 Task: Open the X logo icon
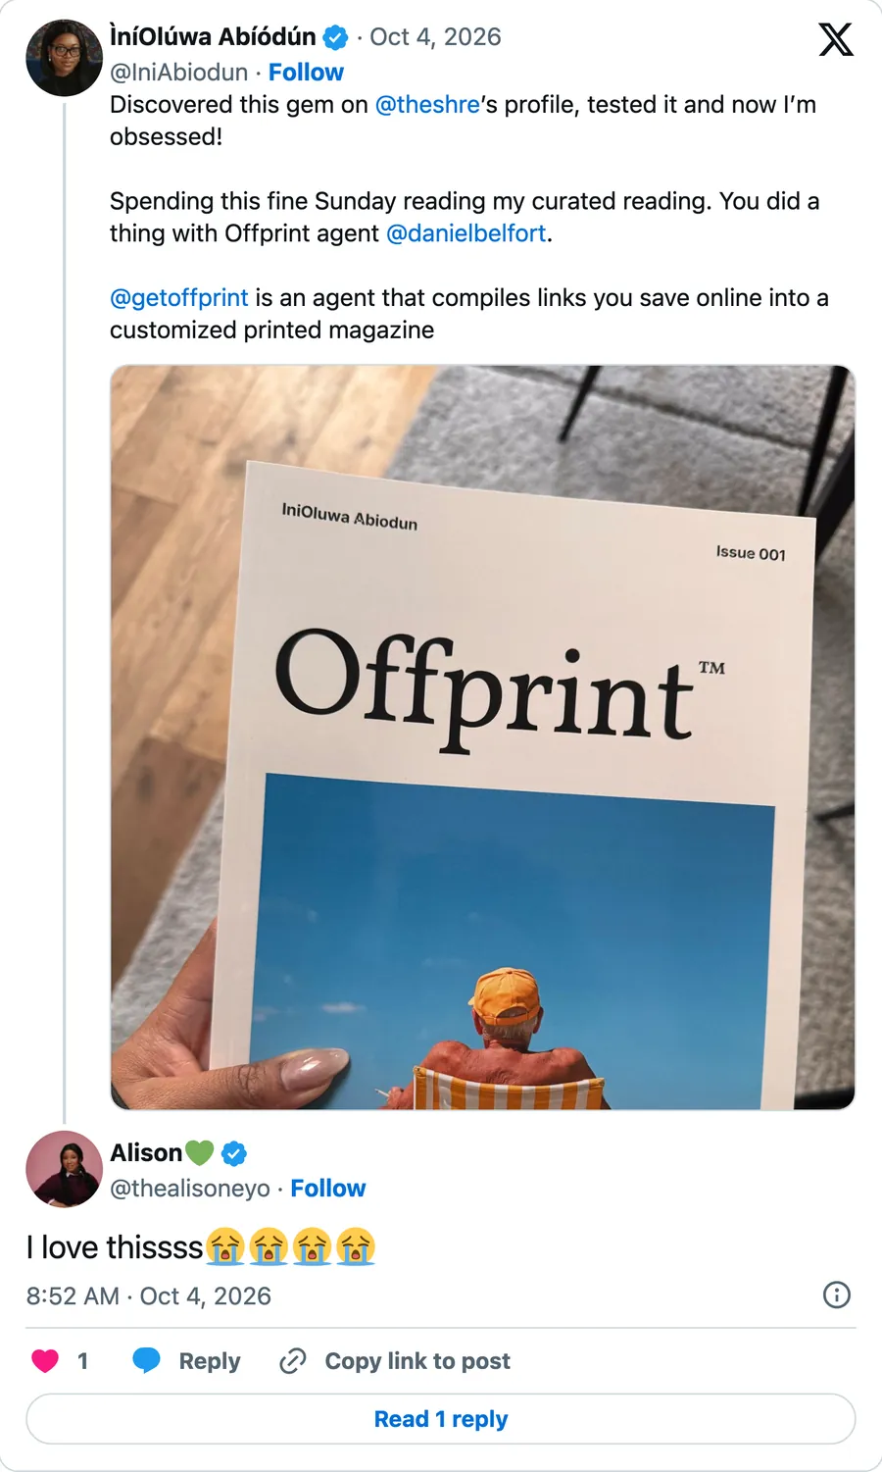(x=836, y=39)
